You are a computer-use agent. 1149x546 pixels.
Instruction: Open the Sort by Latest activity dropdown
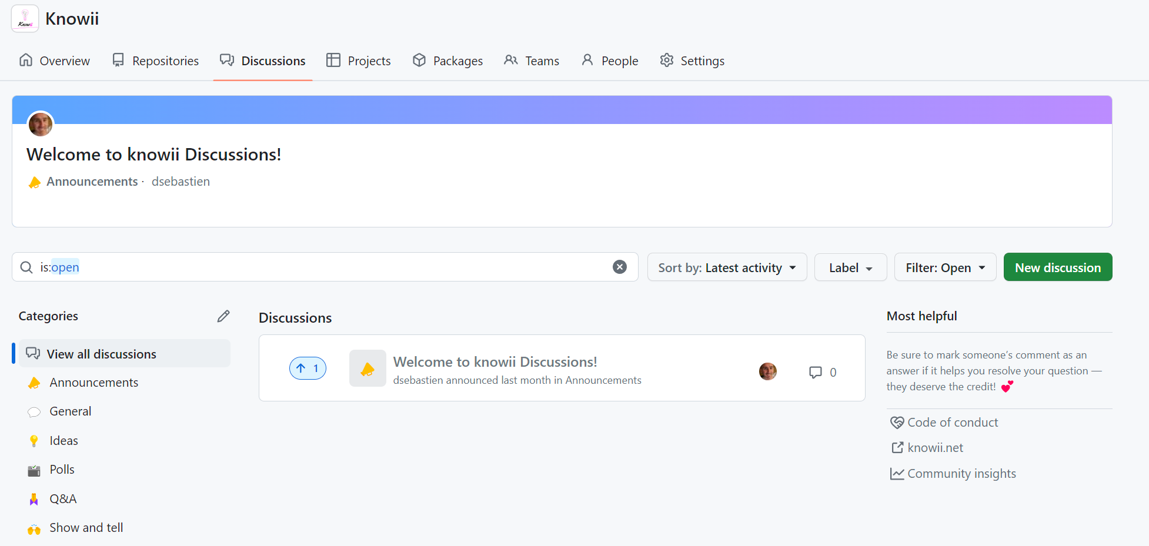tap(727, 267)
